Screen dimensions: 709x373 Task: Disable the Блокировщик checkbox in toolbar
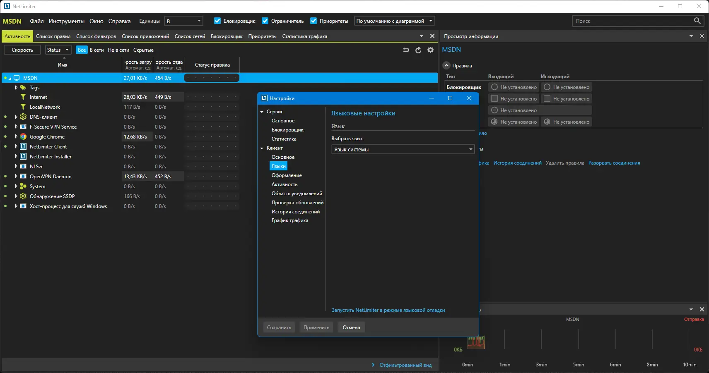pos(217,21)
